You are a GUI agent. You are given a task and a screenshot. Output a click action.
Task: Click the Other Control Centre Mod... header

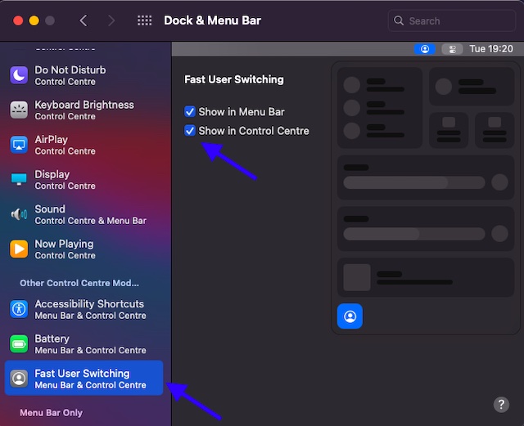point(79,283)
